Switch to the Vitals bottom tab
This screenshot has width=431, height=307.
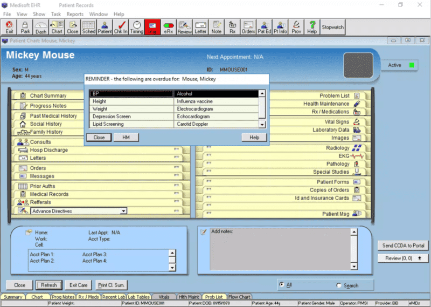(164, 297)
